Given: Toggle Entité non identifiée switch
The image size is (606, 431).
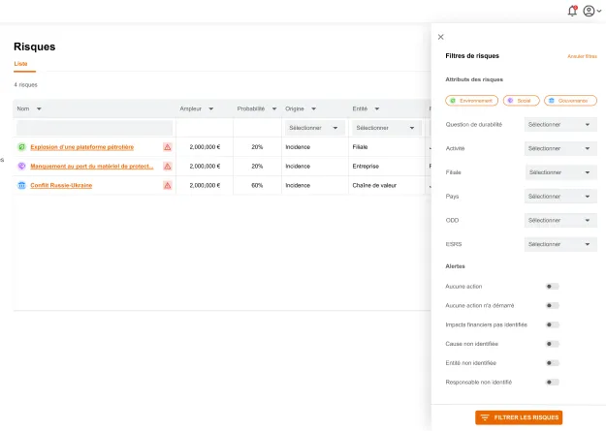Looking at the screenshot, I should coord(553,363).
